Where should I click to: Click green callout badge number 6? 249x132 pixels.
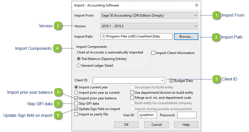pyautogui.click(x=58, y=92)
